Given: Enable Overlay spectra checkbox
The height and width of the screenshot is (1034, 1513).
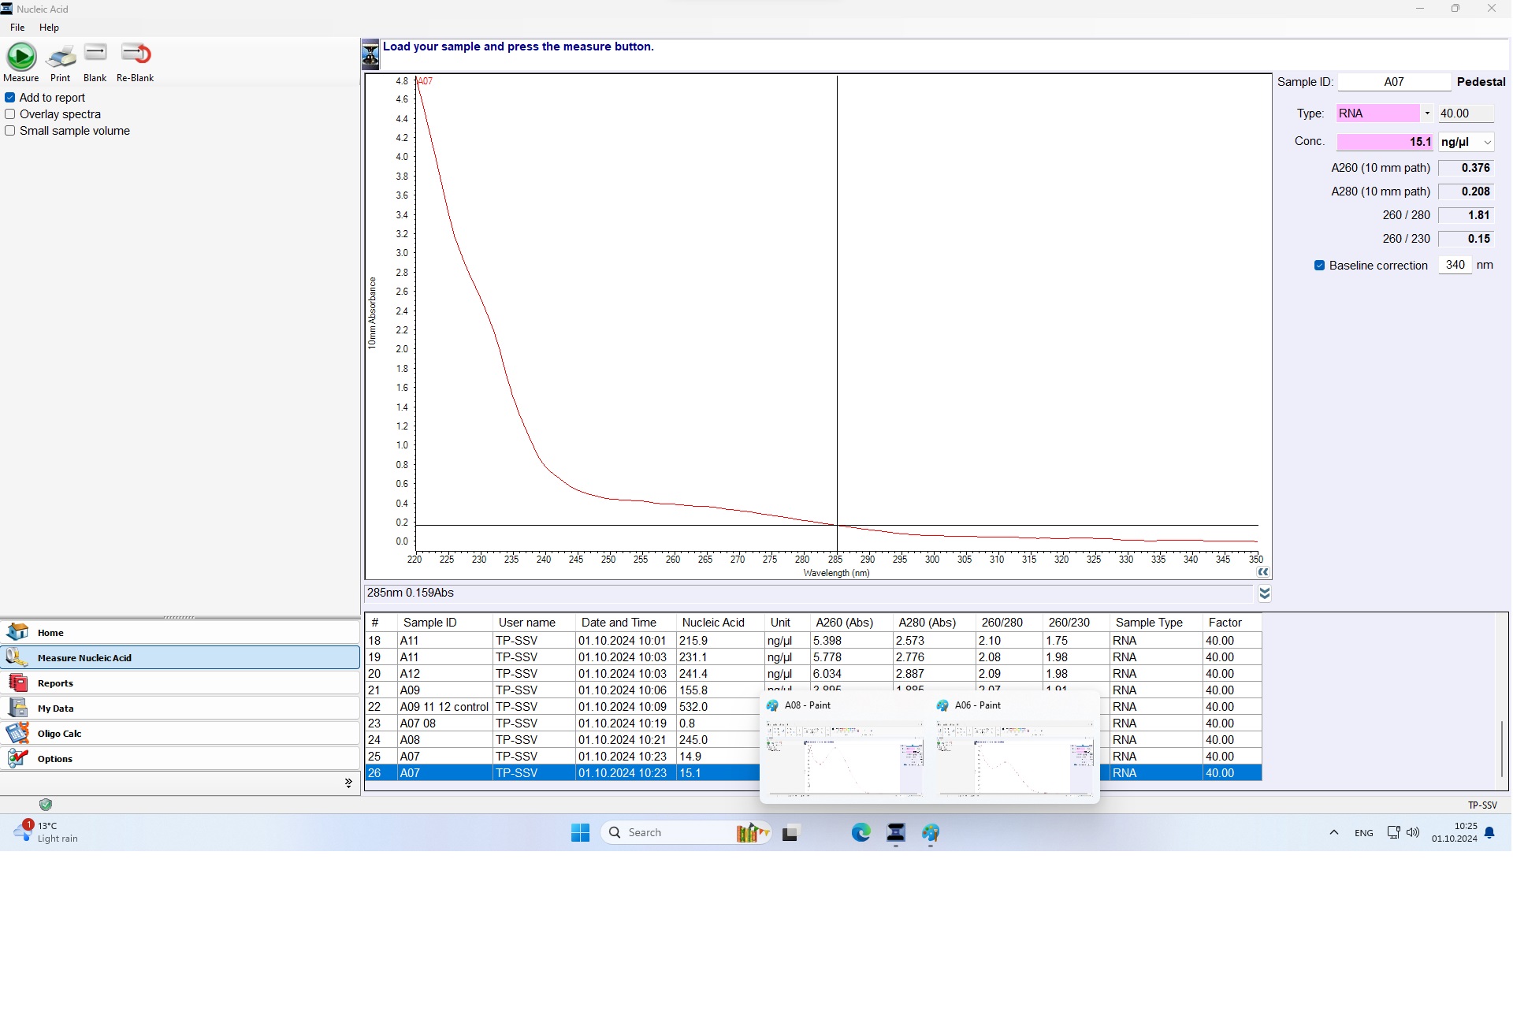Looking at the screenshot, I should point(10,114).
